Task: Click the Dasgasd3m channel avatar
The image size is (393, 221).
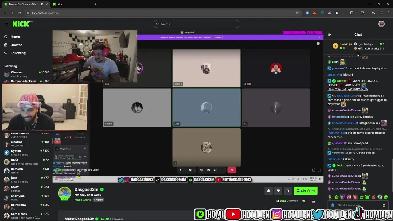Action: pos(64,193)
